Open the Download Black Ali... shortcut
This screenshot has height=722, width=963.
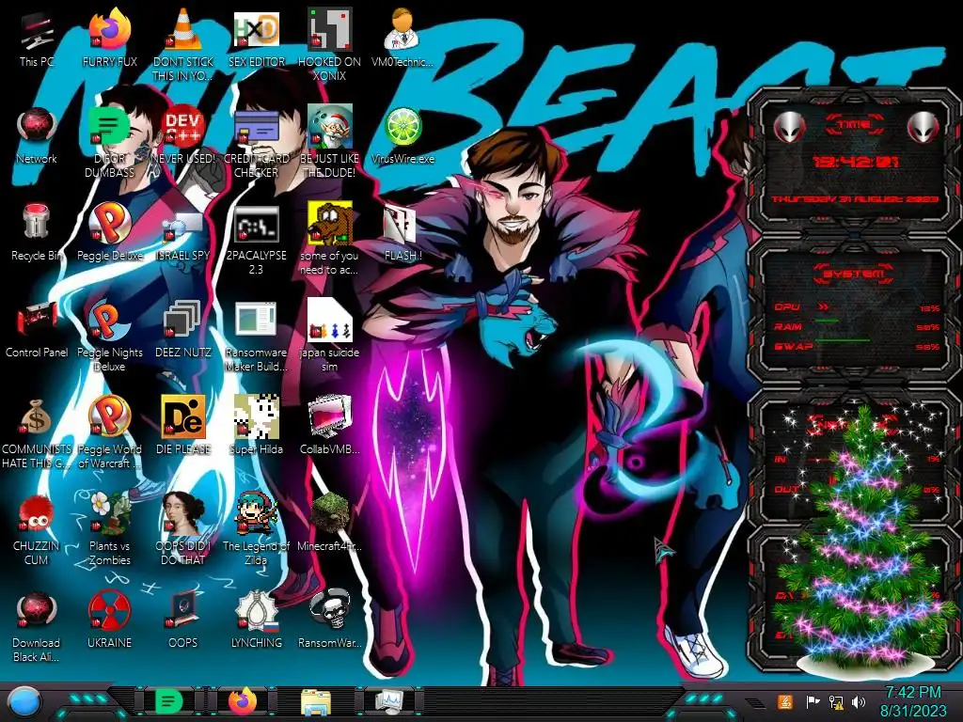[37, 626]
